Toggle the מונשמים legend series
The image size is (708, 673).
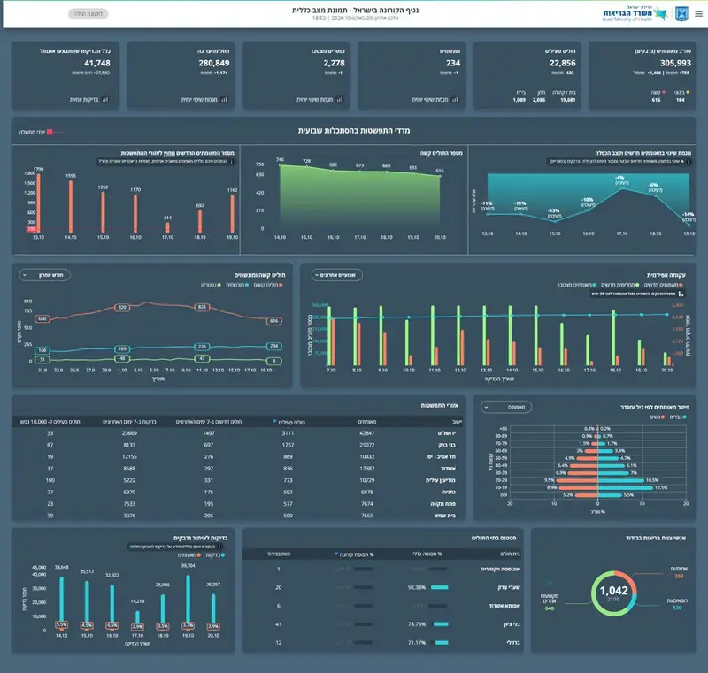[x=236, y=285]
